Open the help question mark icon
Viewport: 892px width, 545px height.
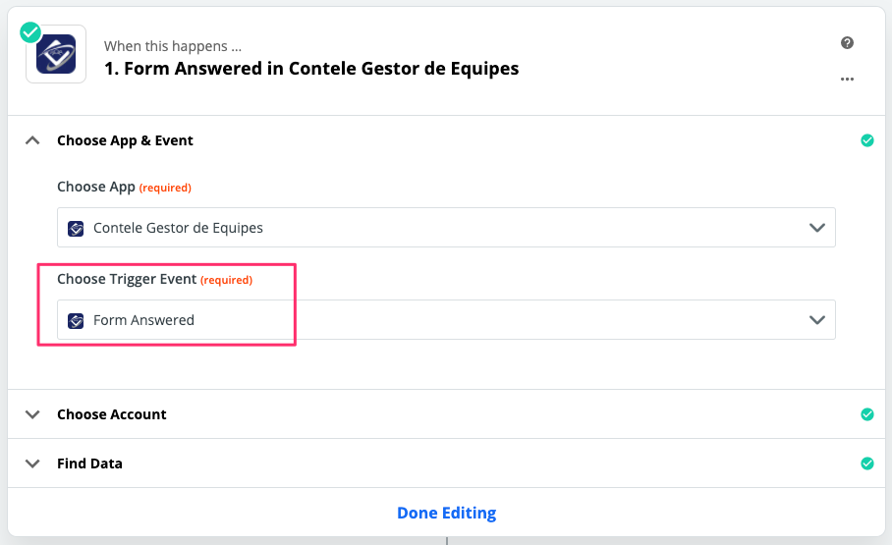(x=847, y=42)
